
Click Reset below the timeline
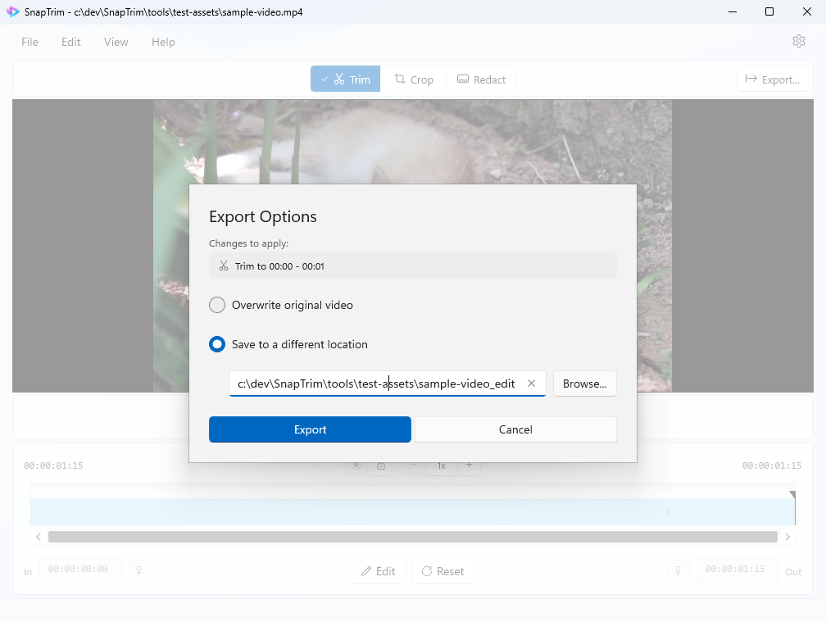442,571
